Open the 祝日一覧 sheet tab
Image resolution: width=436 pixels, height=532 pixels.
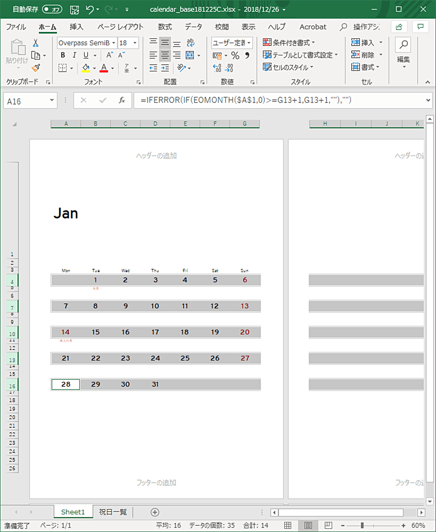[x=113, y=512]
